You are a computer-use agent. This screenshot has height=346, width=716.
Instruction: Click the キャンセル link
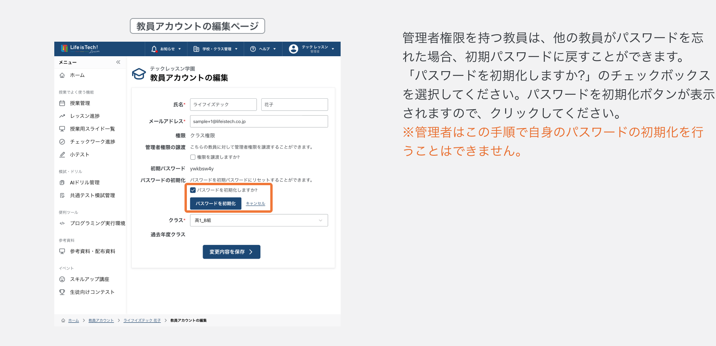255,204
